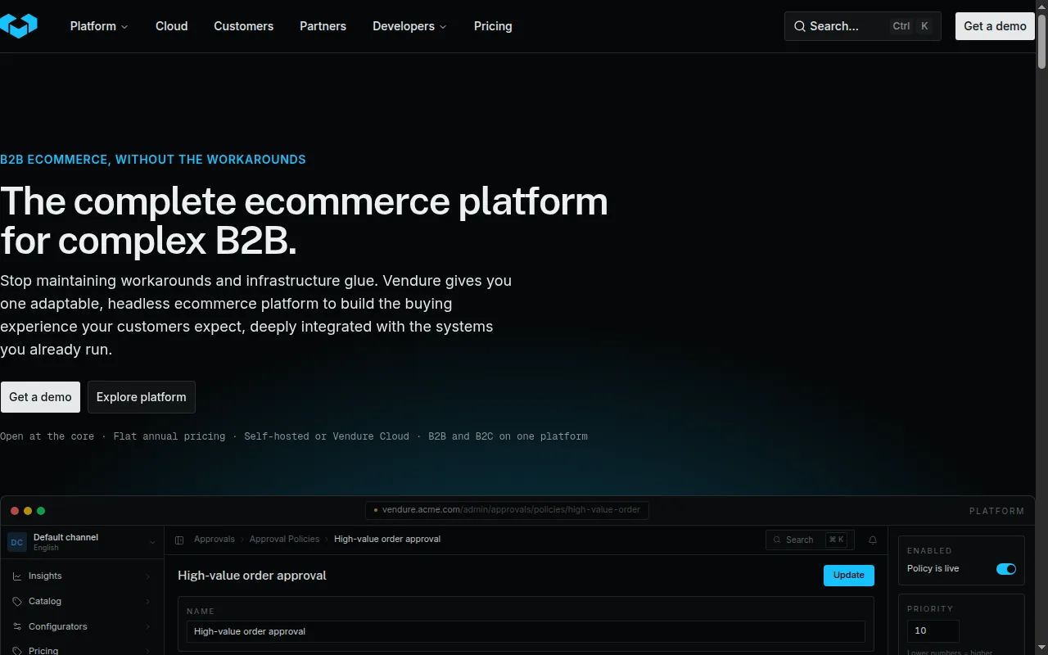Click the admin panel Search box
The width and height of the screenshot is (1048, 655).
click(810, 540)
